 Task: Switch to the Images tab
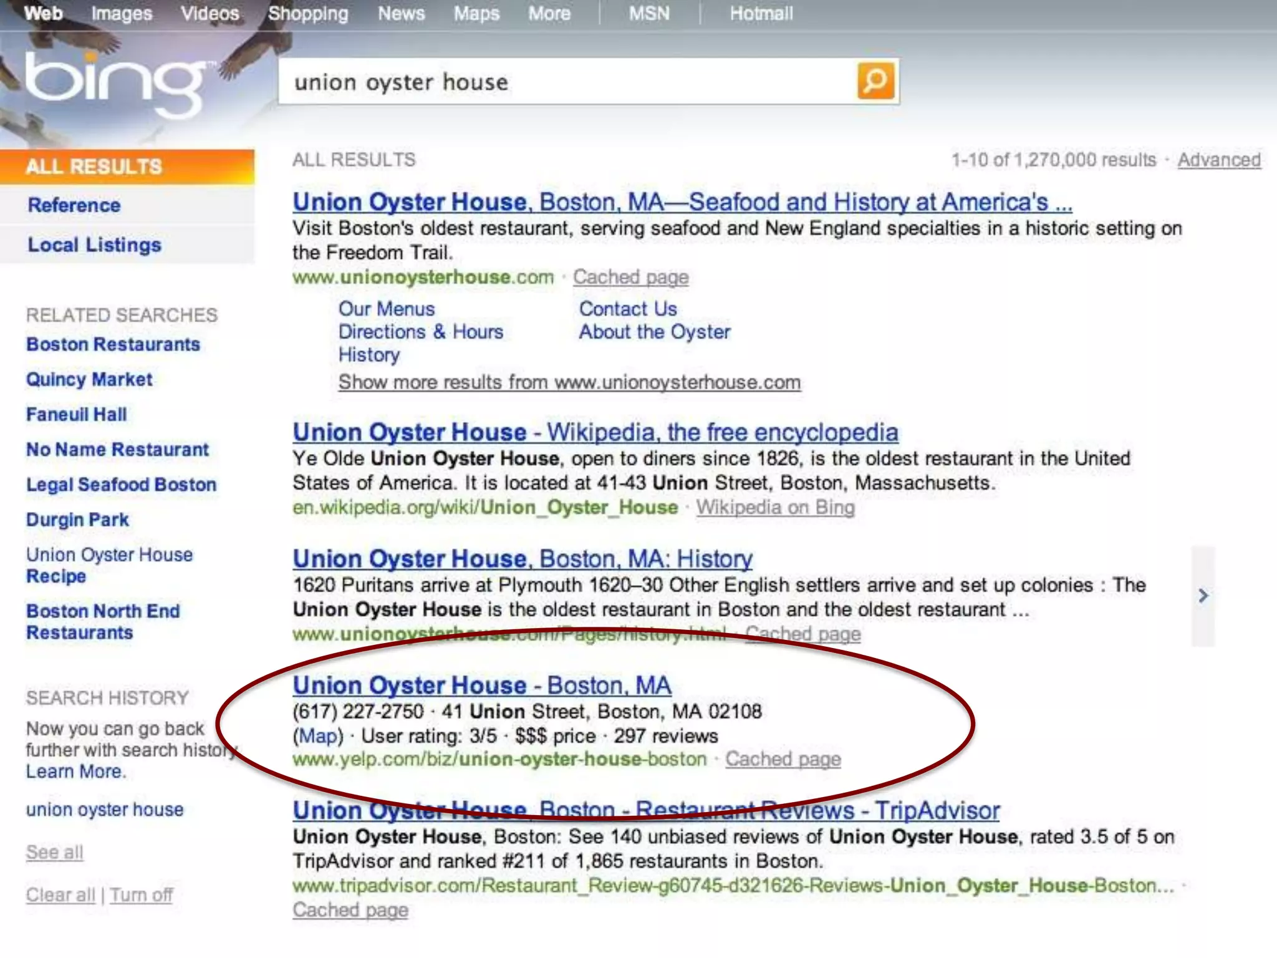122,13
